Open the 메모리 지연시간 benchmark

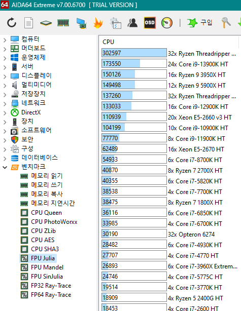pyautogui.click(x=53, y=203)
